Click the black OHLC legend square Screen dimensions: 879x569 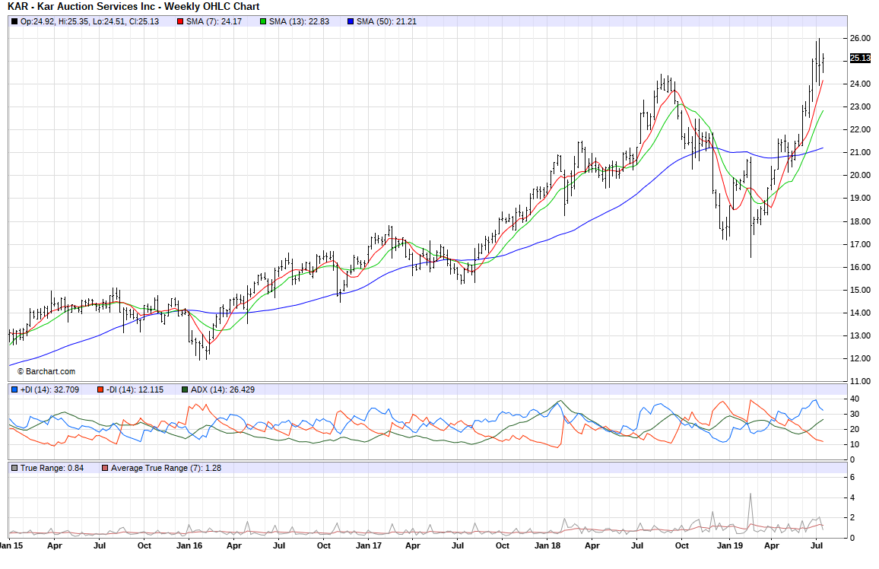pyautogui.click(x=14, y=21)
